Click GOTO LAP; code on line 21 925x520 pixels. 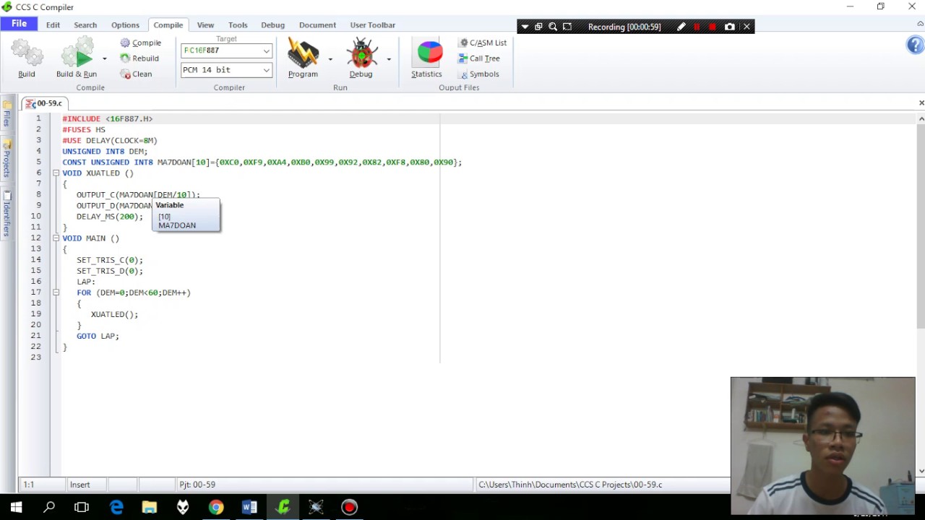(x=98, y=336)
